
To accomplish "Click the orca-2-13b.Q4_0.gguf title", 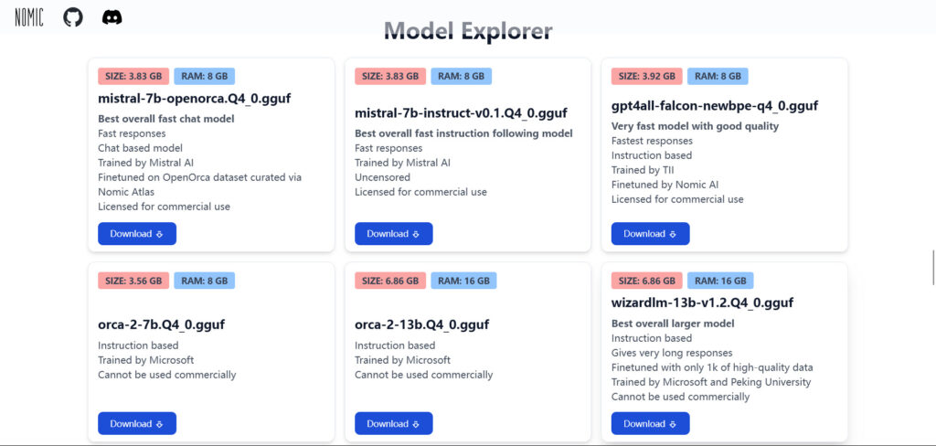I will click(x=421, y=324).
